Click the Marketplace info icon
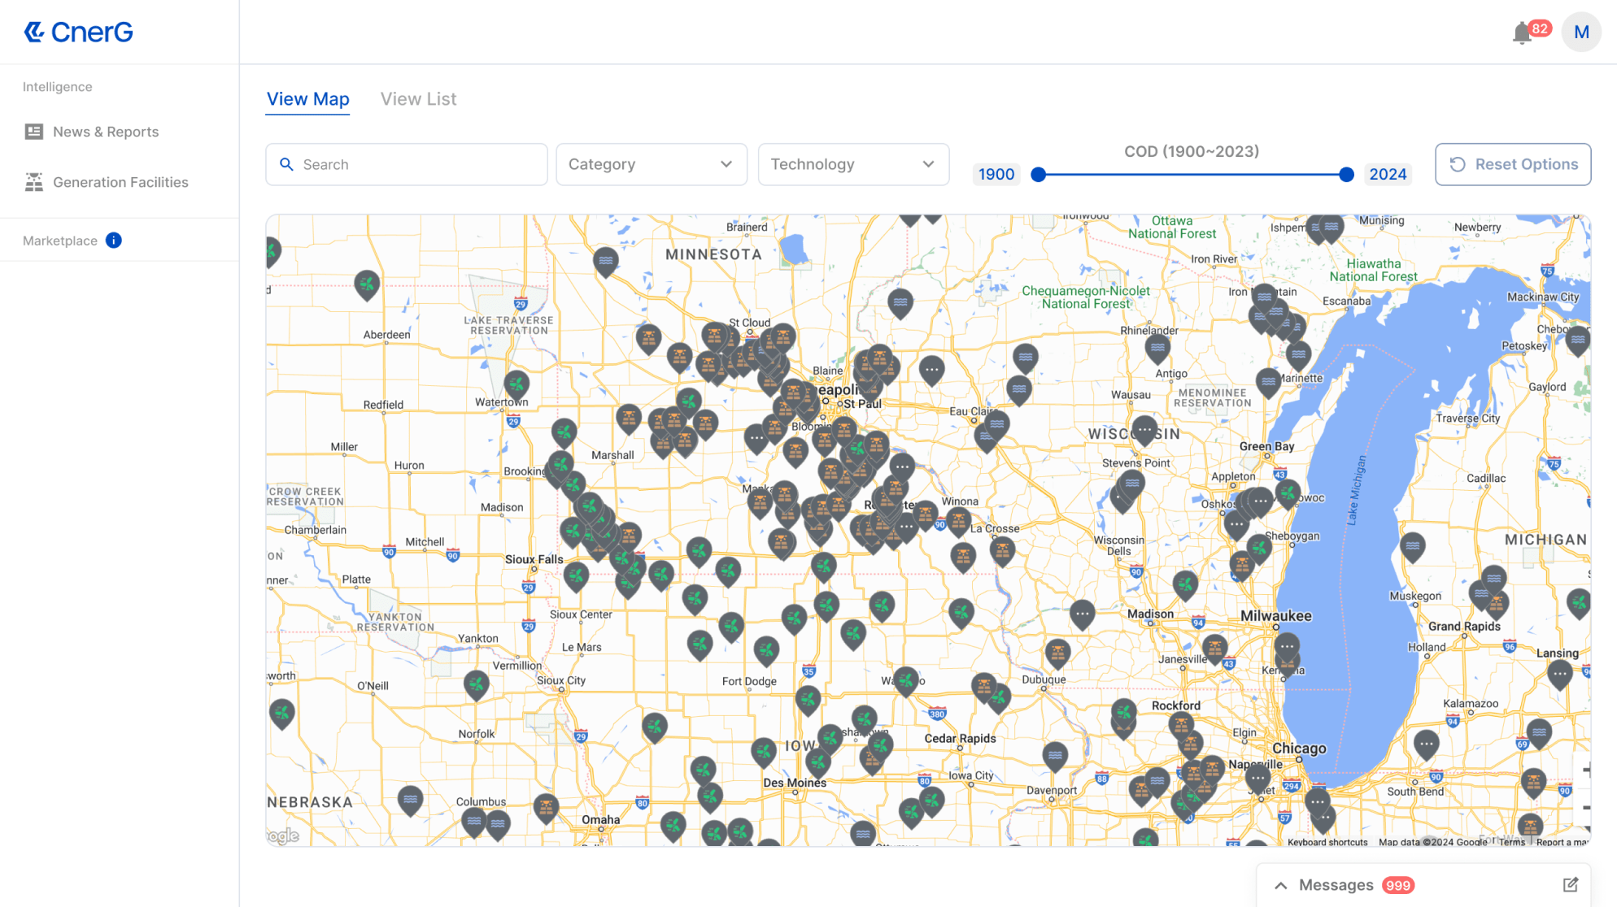1617x907 pixels. (113, 240)
